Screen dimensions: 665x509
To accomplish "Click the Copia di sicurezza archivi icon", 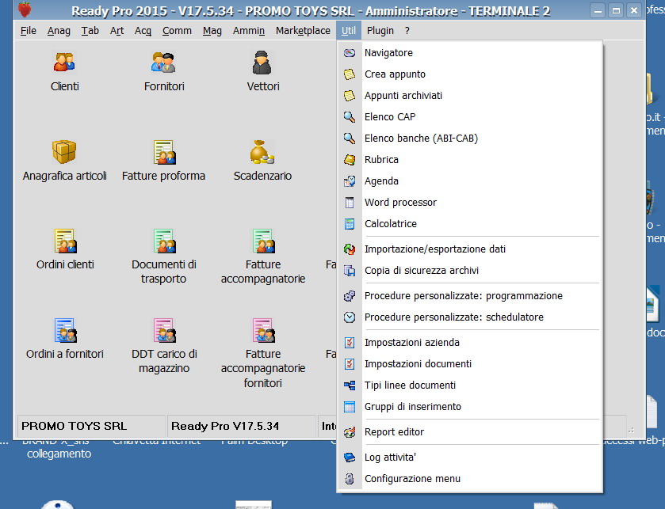I will (x=350, y=270).
